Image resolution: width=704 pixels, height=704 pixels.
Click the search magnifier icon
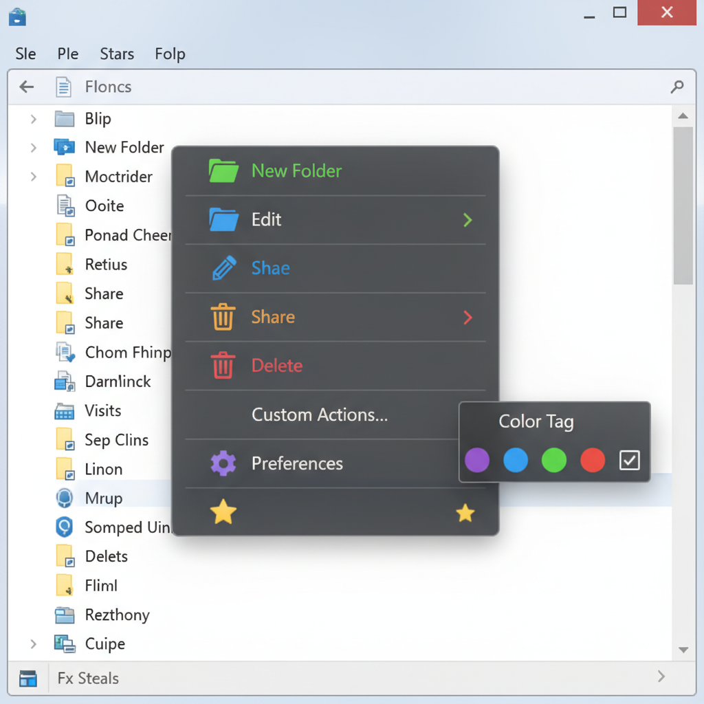coord(677,87)
